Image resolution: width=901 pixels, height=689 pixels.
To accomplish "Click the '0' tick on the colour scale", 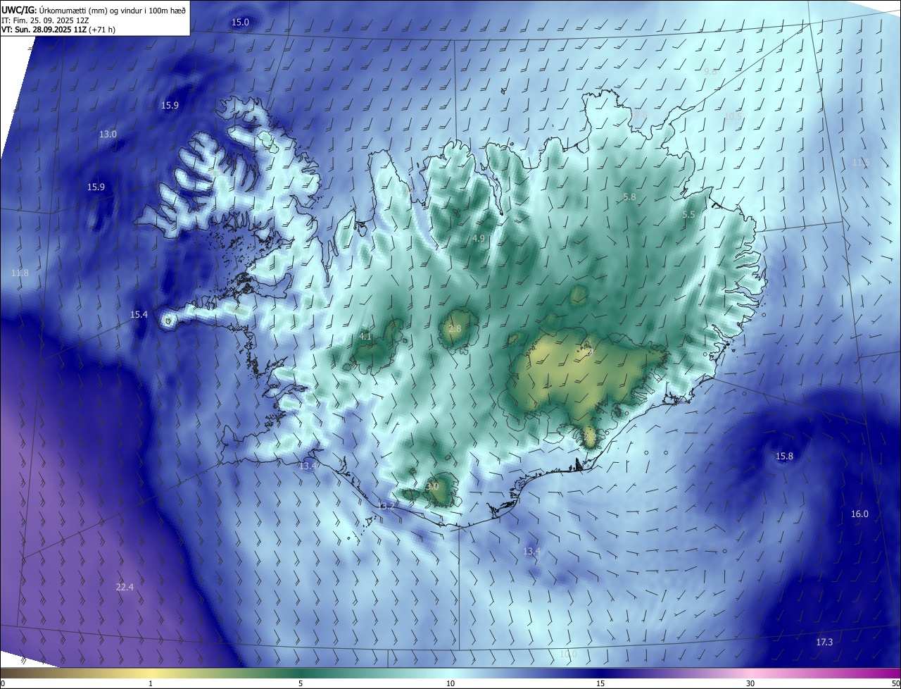I will [3, 683].
